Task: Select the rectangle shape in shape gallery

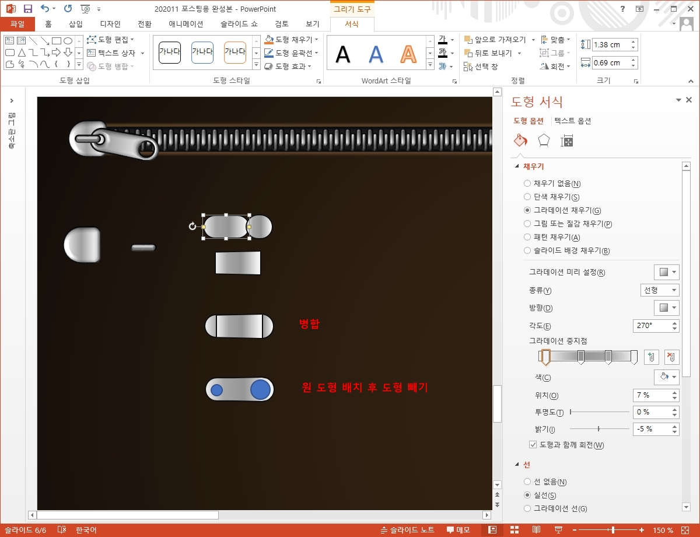Action: (x=57, y=41)
